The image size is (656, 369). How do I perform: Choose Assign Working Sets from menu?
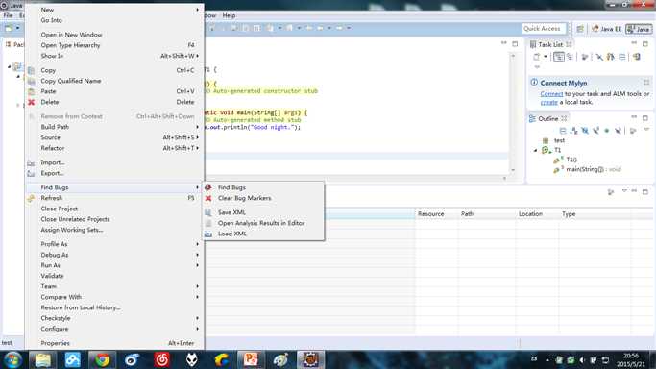(x=71, y=230)
